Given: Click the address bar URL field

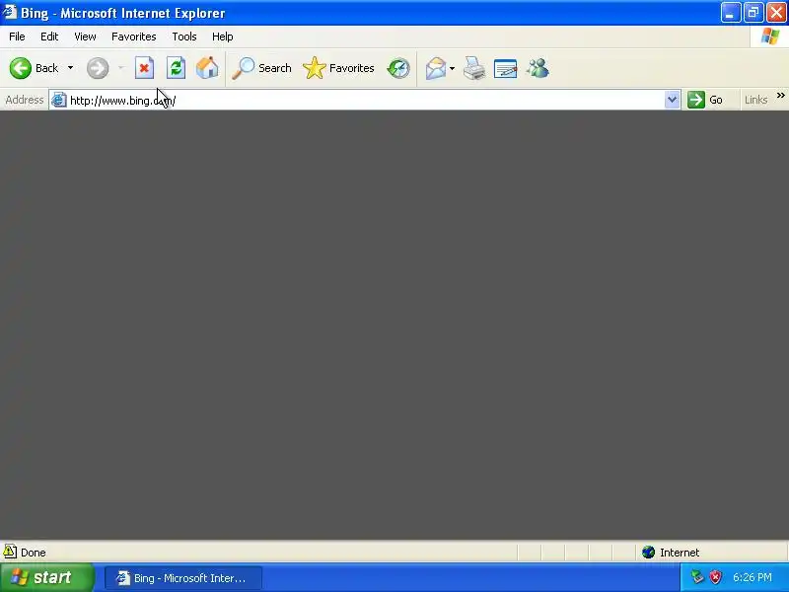Looking at the screenshot, I should click(x=364, y=101).
